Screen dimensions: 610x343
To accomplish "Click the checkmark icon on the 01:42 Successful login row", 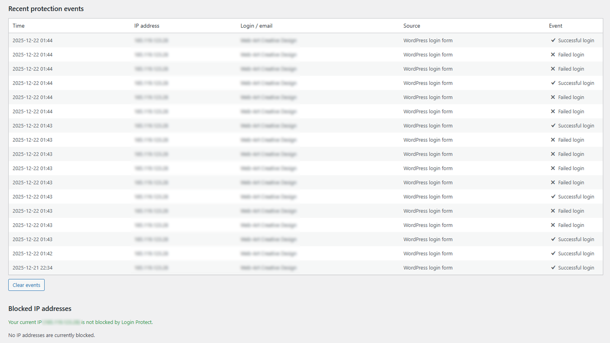I will point(553,253).
